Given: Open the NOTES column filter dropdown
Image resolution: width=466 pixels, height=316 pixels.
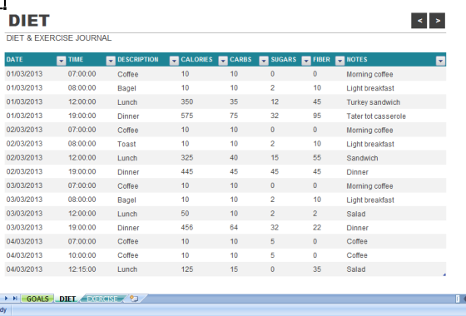Looking at the screenshot, I should [440, 61].
